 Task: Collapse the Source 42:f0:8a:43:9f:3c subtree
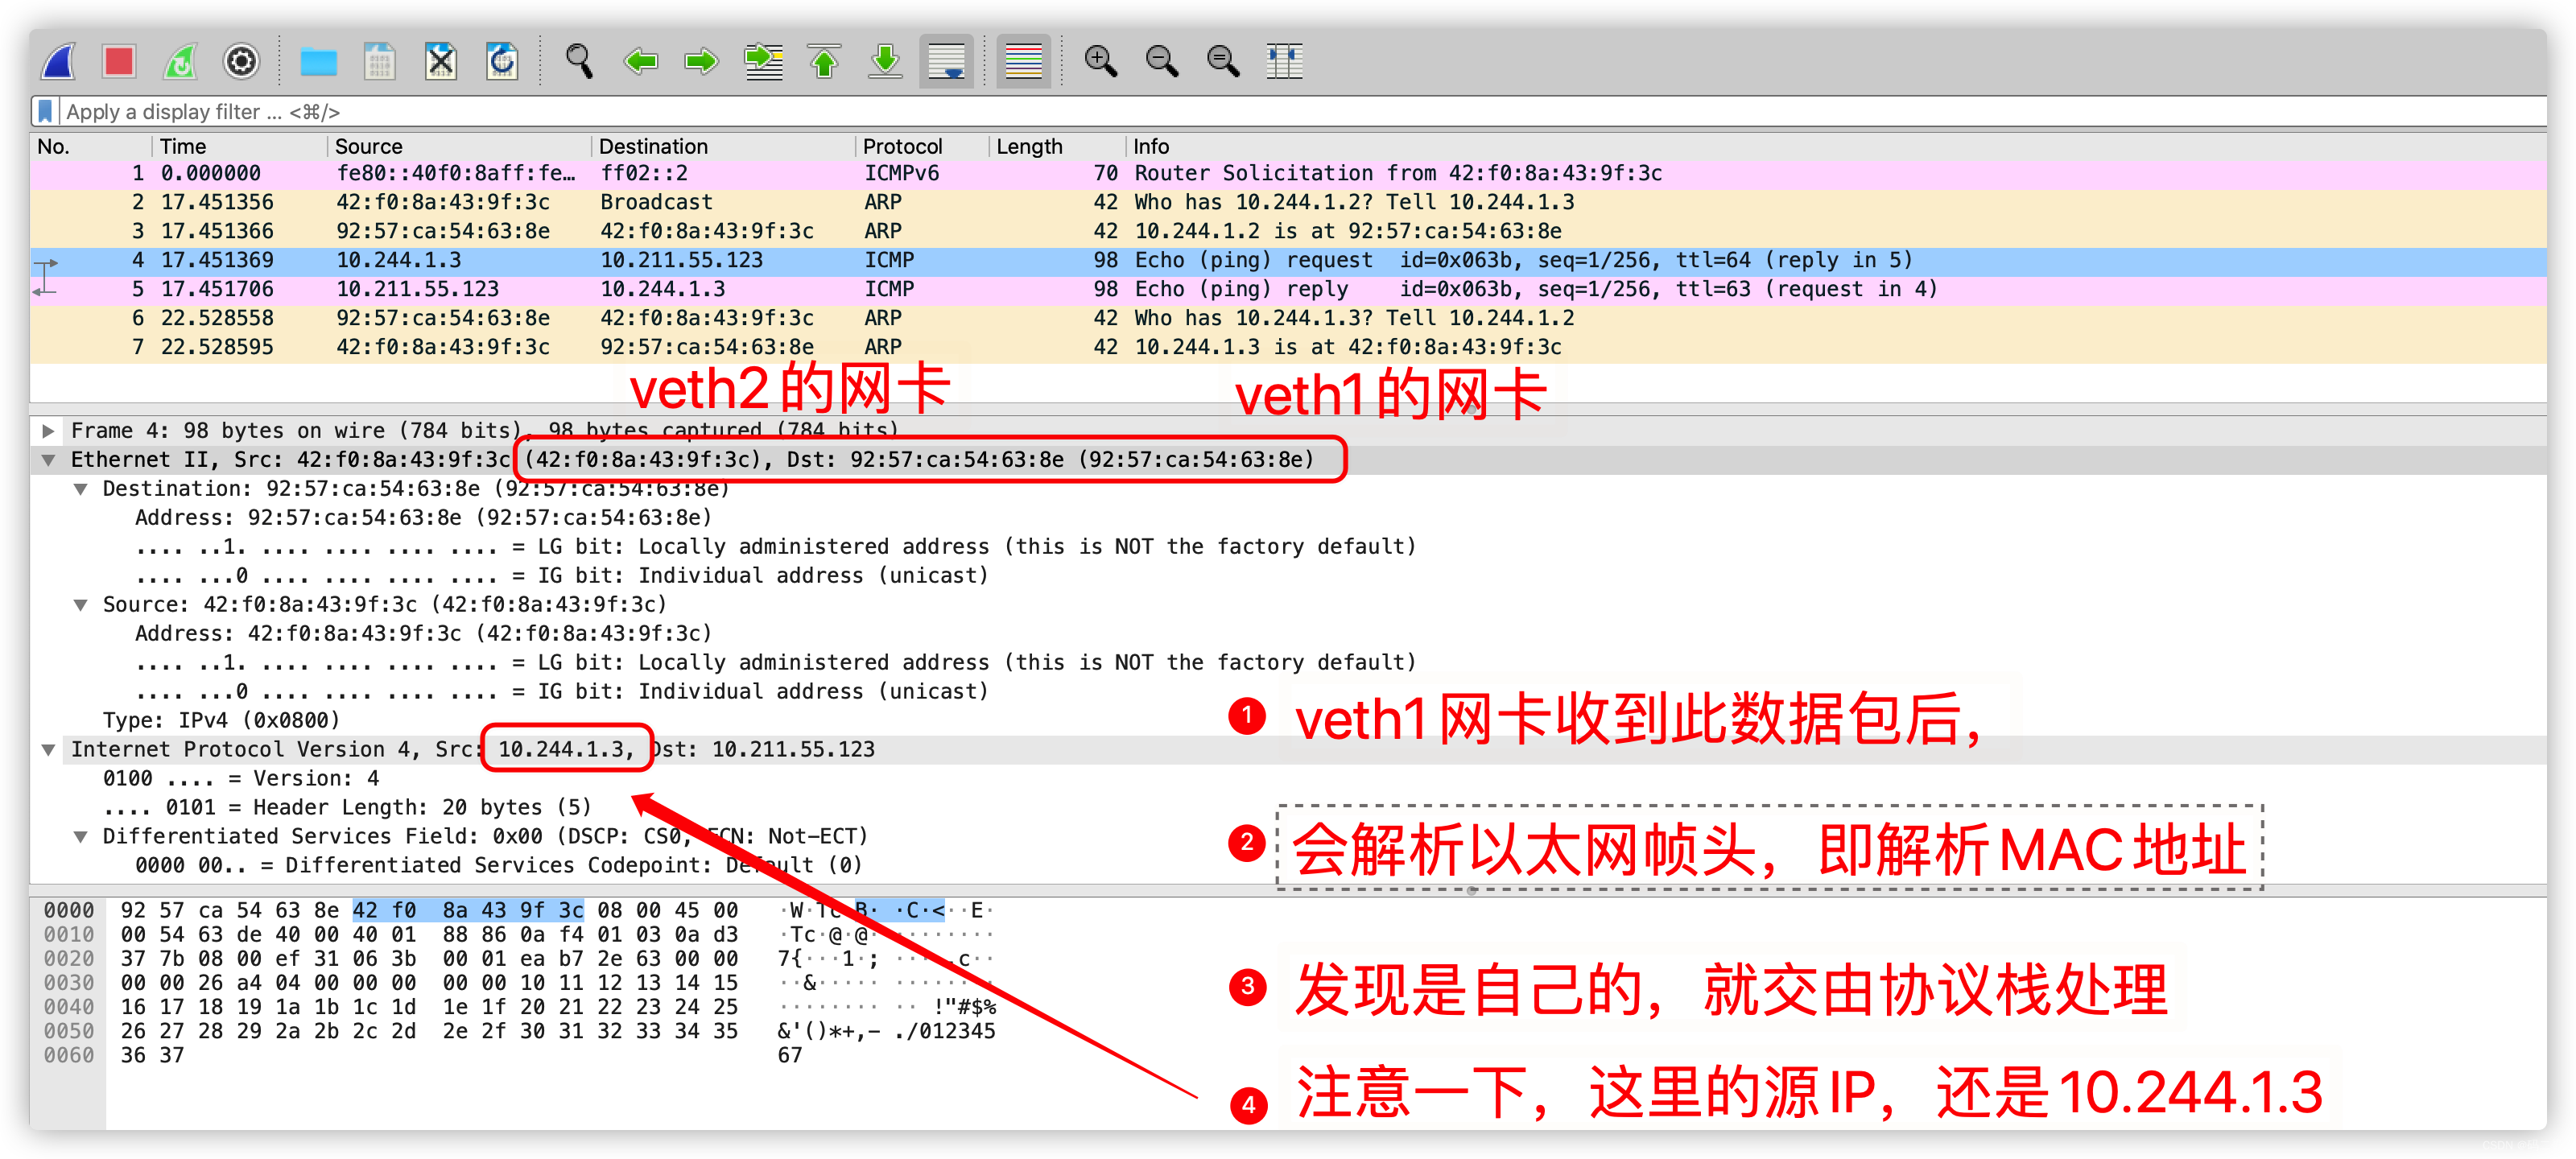pyautogui.click(x=80, y=605)
